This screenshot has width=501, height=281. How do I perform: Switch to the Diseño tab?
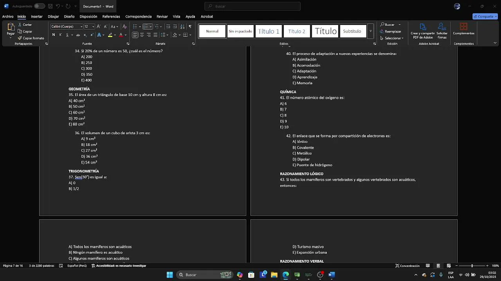(x=69, y=16)
